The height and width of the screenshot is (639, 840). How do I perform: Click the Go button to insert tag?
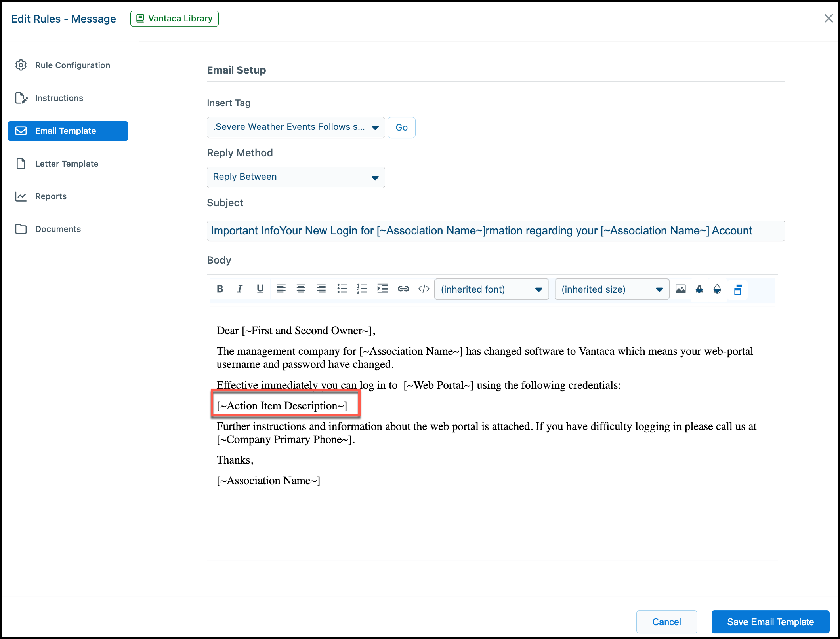[x=401, y=127]
